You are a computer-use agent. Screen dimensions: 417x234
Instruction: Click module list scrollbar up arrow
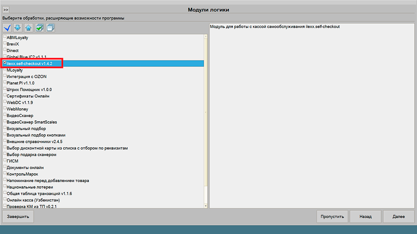(x=206, y=36)
